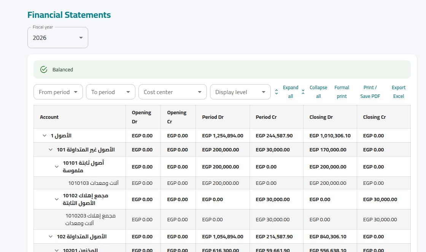
Task: Open the Display level dropdown
Action: coord(240,92)
